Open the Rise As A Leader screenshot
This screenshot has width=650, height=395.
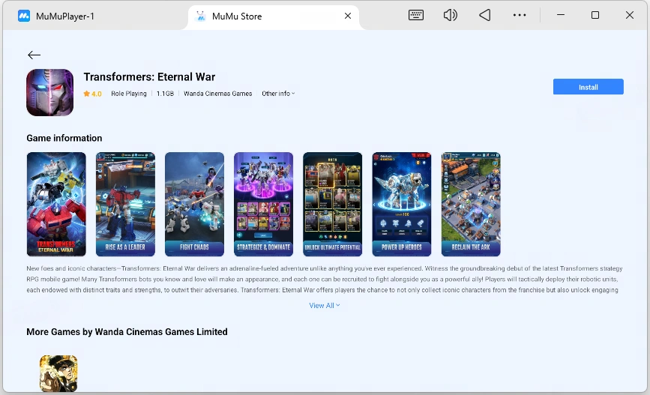pyautogui.click(x=126, y=204)
